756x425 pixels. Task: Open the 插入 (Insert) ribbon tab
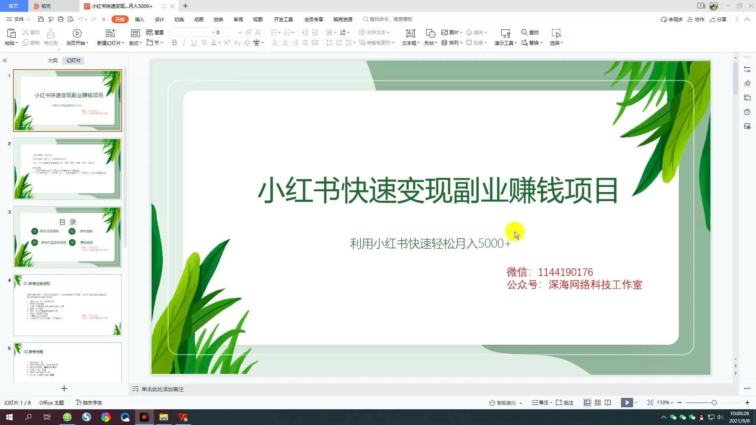(139, 19)
